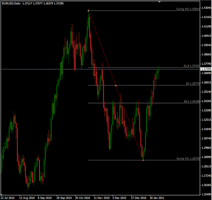This screenshot has width=212, height=200.
Task: Click the current price tag 1.37290
Action: point(206,69)
